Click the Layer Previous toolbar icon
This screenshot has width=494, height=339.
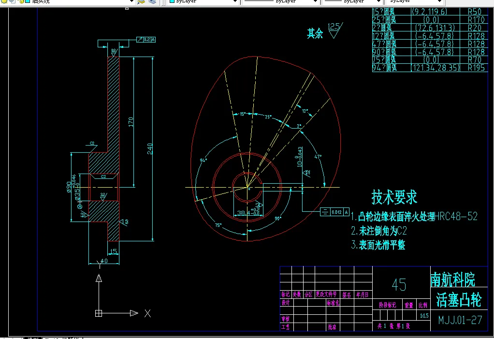click(x=141, y=1)
